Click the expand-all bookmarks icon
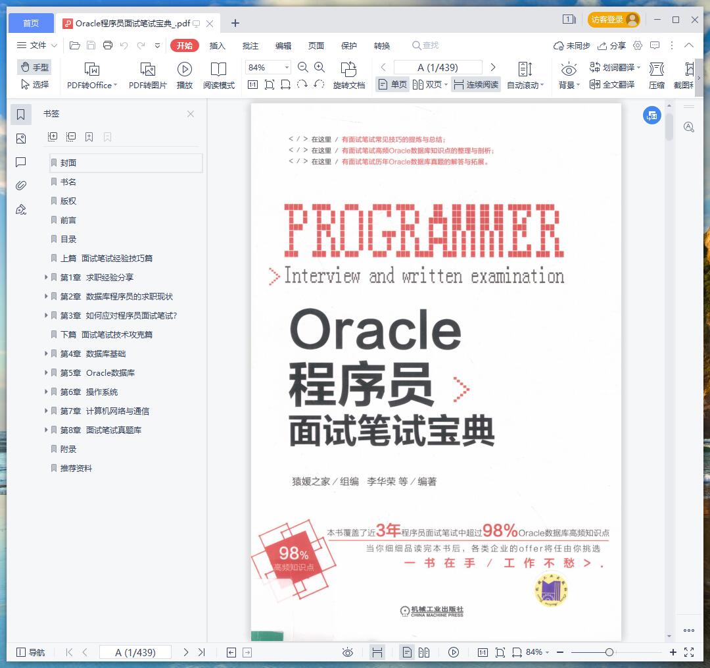 53,137
